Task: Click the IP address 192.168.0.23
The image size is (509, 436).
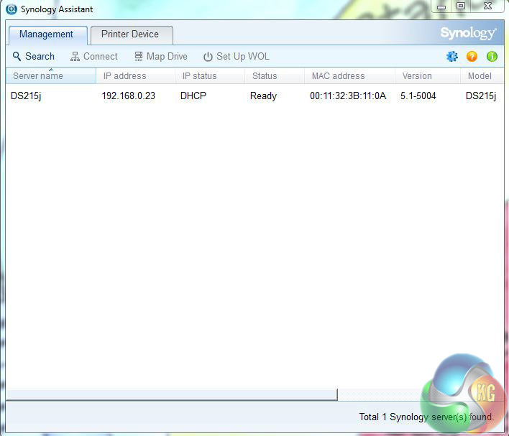Action: click(128, 96)
